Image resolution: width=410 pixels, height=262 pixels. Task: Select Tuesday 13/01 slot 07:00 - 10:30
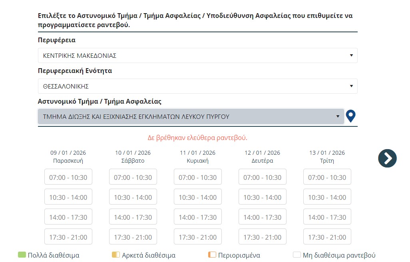[327, 177]
